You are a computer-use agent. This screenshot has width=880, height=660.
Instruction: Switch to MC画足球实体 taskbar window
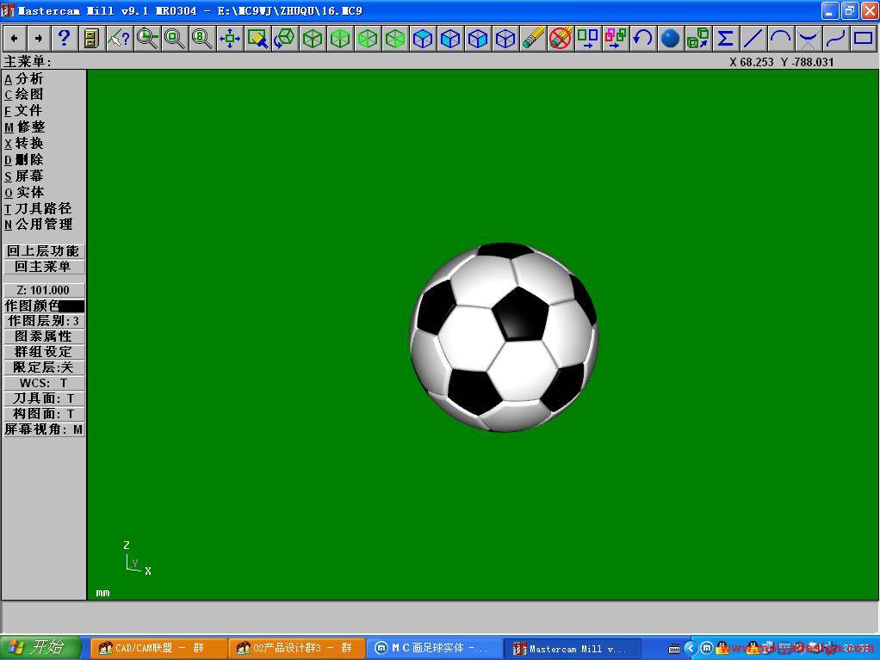point(434,648)
